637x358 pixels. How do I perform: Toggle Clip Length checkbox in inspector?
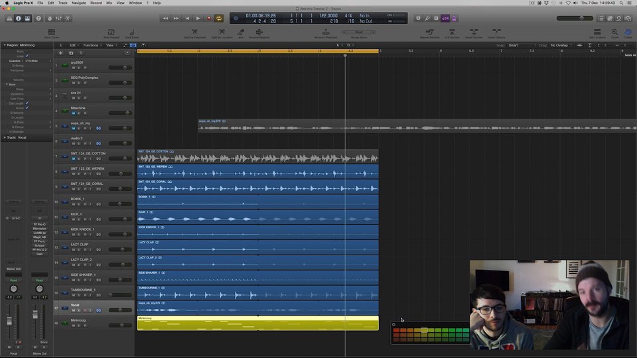[x=27, y=103]
